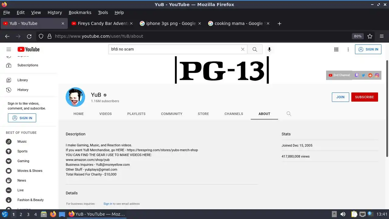Viewport: 389px width, 219px height.
Task: Open the Twitch link on the banner
Action: click(357, 75)
